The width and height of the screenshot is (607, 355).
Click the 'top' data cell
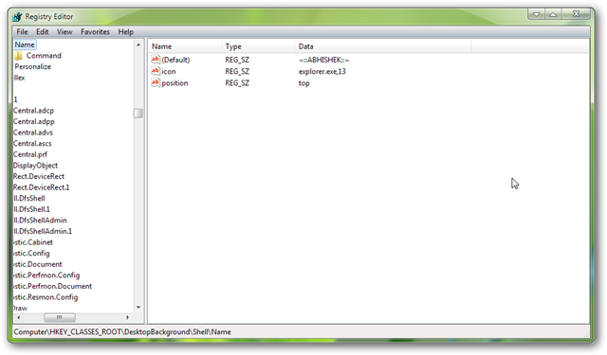point(303,83)
